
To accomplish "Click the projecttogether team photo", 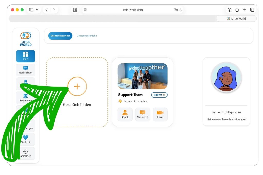I will point(143,76).
